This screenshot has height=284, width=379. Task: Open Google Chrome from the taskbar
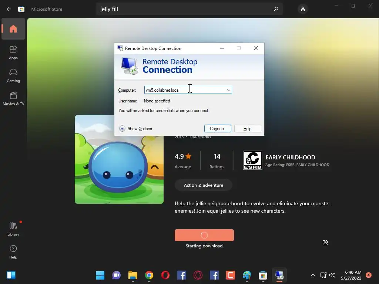click(x=149, y=275)
